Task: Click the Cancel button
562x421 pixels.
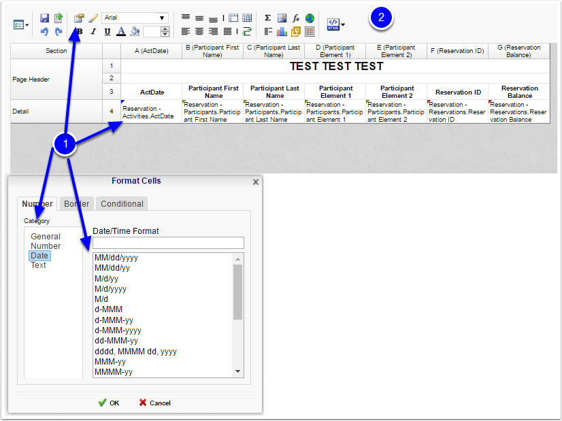Action: pyautogui.click(x=154, y=403)
